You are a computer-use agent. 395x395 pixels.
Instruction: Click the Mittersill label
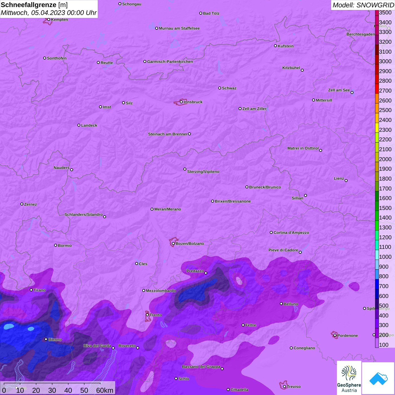click(x=324, y=100)
